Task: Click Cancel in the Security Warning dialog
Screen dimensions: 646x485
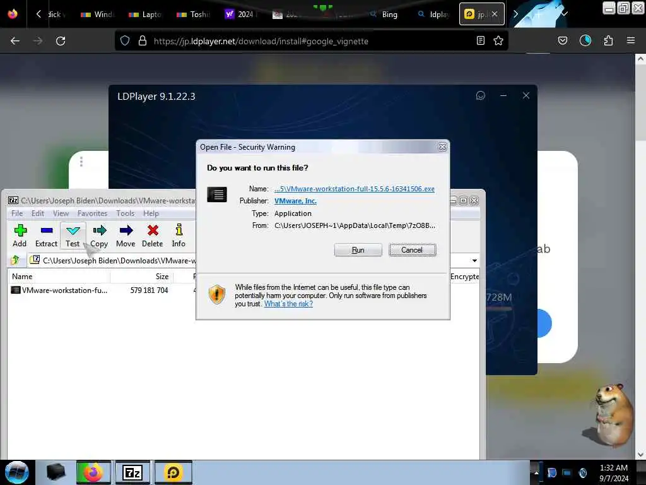Action: [412, 250]
